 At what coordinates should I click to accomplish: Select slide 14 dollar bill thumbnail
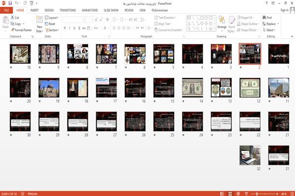pos(192,88)
